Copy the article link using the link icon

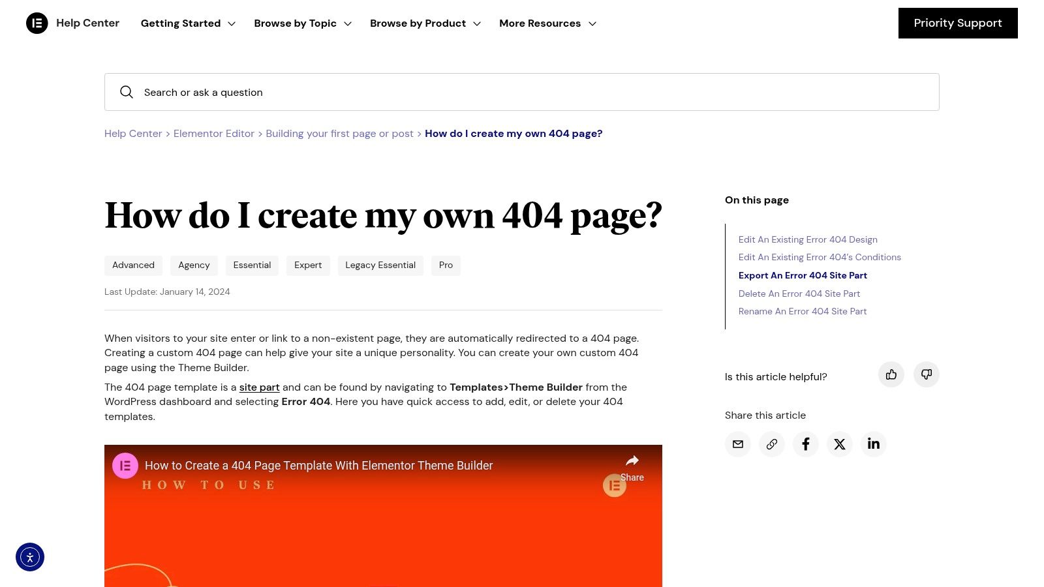(771, 444)
